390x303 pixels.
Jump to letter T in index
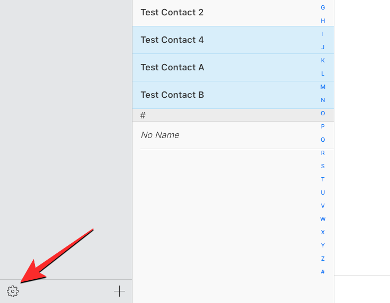click(x=323, y=179)
